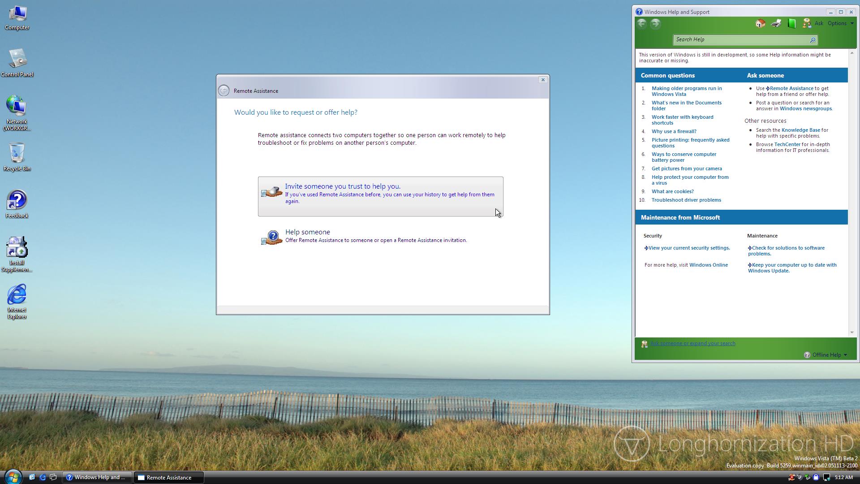Click the print icon in Help toolbar

click(776, 24)
